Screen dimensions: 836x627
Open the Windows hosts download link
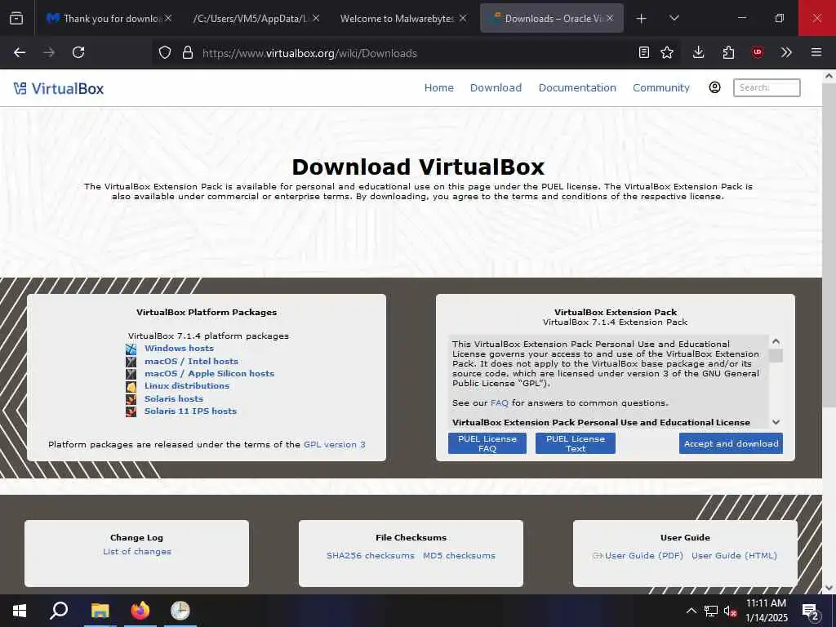coord(179,348)
